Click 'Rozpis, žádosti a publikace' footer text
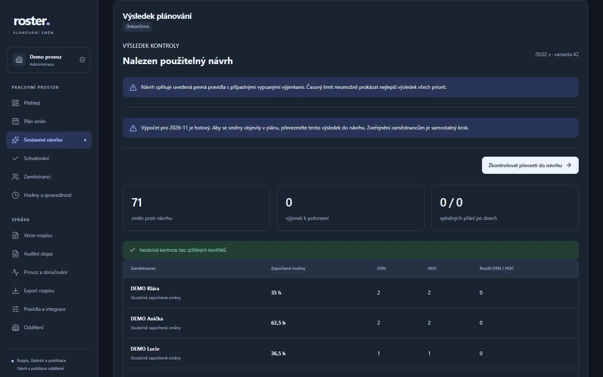 pos(41,361)
